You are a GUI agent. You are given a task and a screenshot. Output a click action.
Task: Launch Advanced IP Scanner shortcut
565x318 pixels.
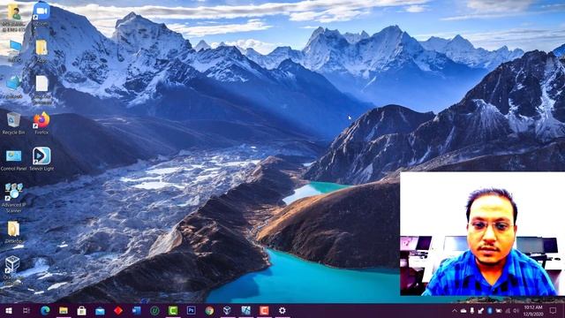(14, 198)
